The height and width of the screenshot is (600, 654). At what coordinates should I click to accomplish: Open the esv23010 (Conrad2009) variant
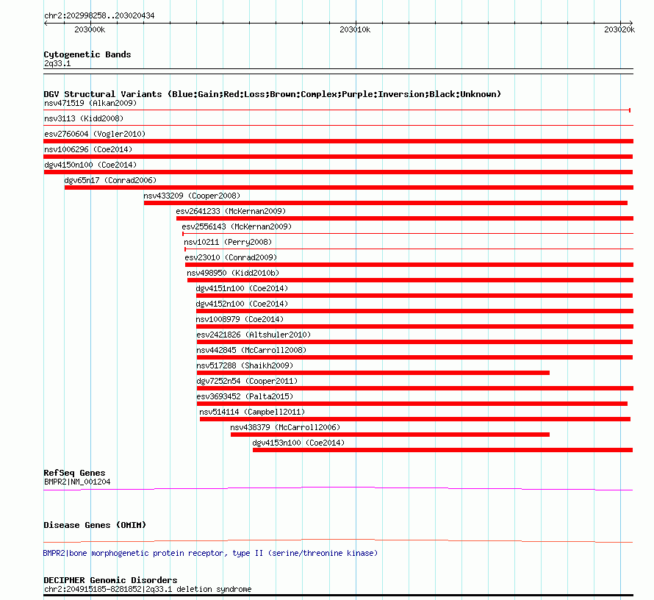(x=231, y=257)
